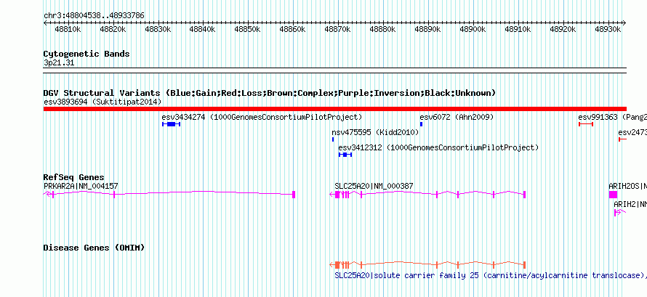Screen dimensions: 647x297
Task: Click the ARIH2OS gene label
Action: [627, 186]
